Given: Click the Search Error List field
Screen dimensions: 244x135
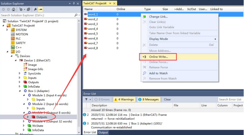Looking at the screenshot, I should coord(231,99).
